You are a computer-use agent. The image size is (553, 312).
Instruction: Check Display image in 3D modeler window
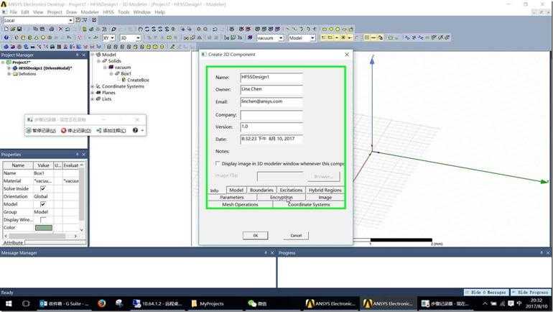point(218,163)
